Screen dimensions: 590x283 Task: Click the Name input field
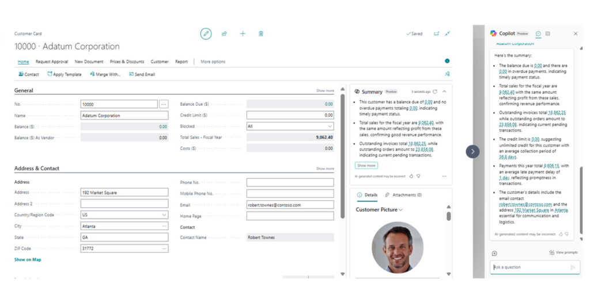pyautogui.click(x=124, y=116)
